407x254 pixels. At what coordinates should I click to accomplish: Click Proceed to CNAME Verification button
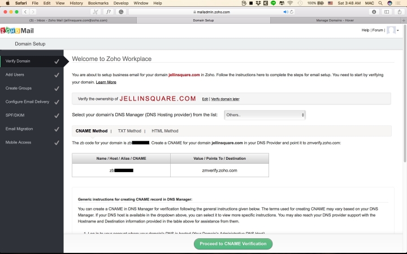[x=233, y=244]
